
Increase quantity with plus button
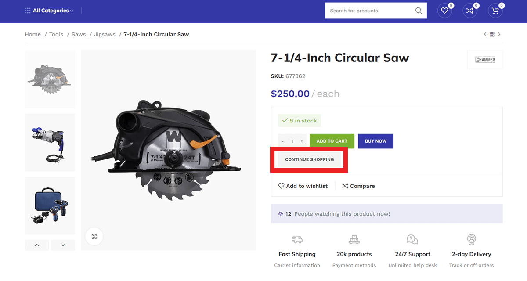click(302, 141)
